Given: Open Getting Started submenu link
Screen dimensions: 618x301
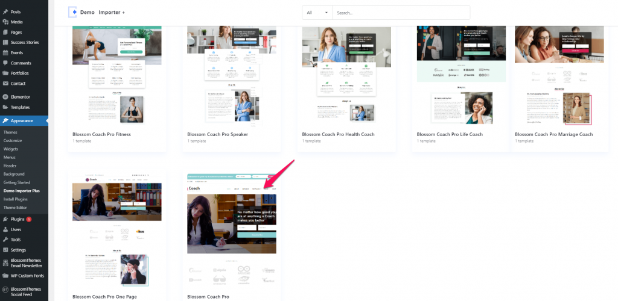Looking at the screenshot, I should pos(16,182).
